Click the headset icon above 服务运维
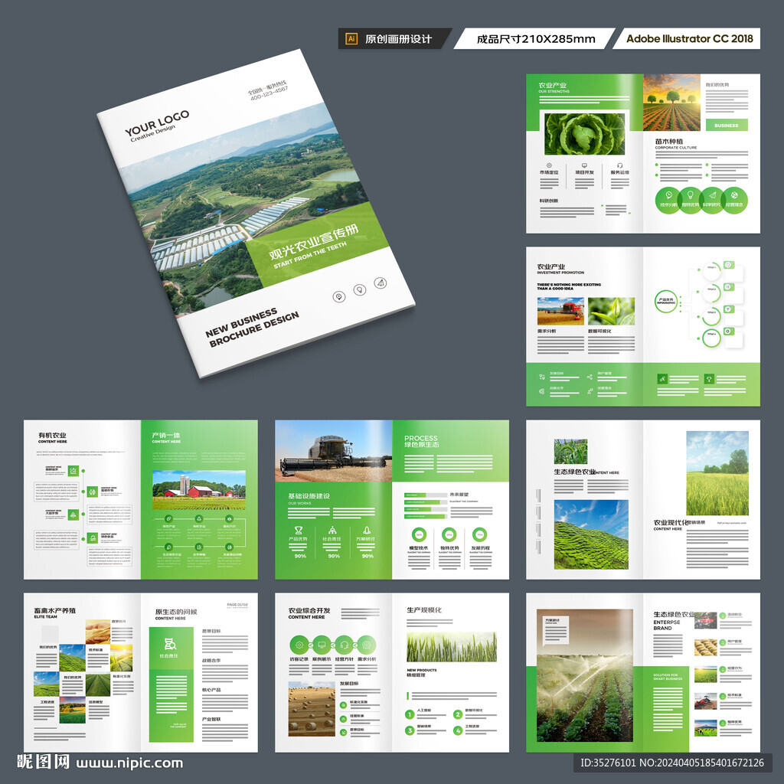The height and width of the screenshot is (784, 784). coord(619,165)
